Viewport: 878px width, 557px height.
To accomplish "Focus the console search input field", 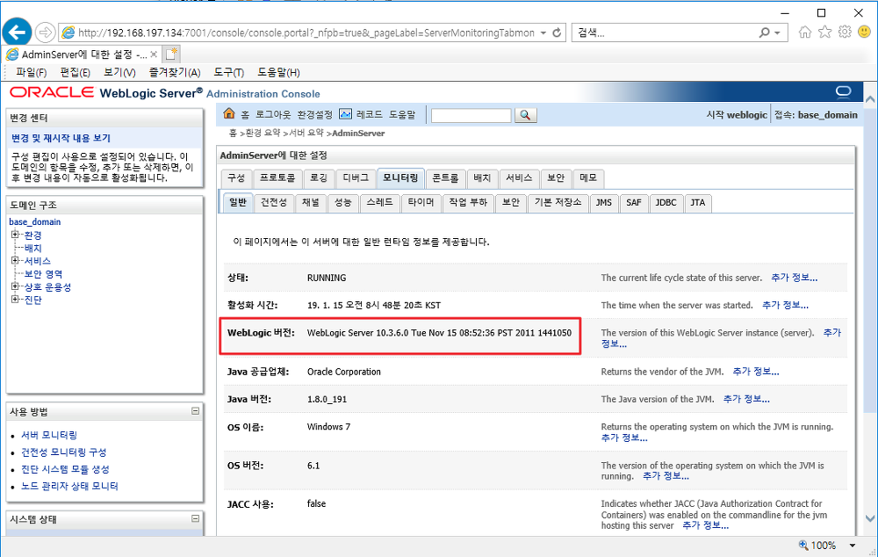I will (471, 115).
